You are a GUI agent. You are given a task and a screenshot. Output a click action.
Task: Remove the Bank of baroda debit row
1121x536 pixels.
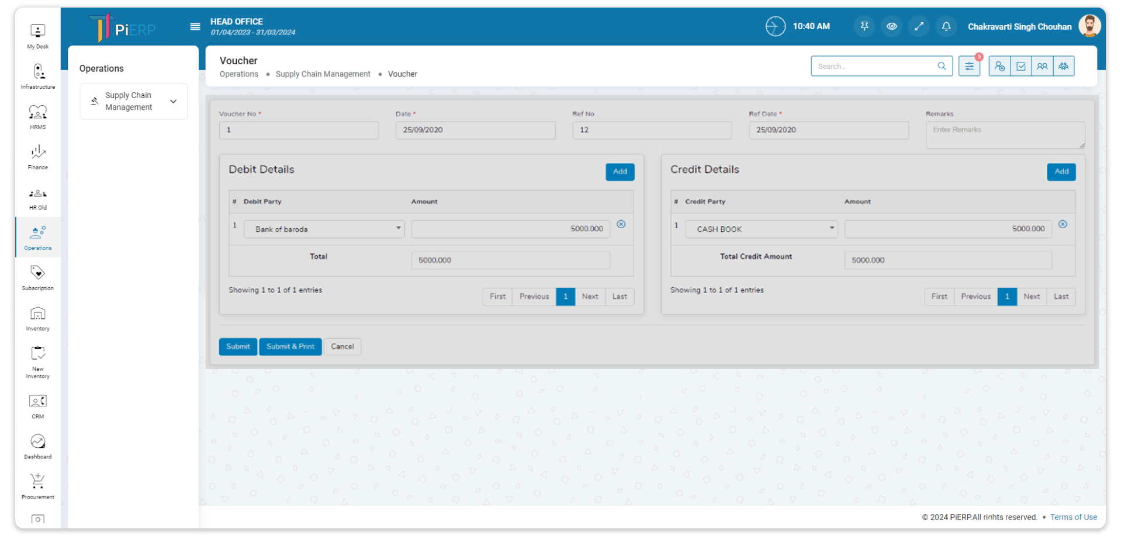coord(621,224)
